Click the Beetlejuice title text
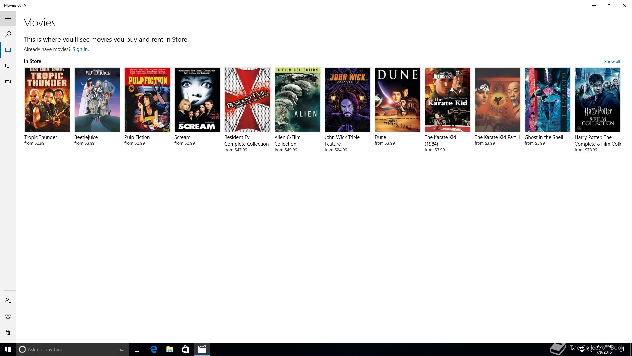Screen dimensions: 632x356 86,137
